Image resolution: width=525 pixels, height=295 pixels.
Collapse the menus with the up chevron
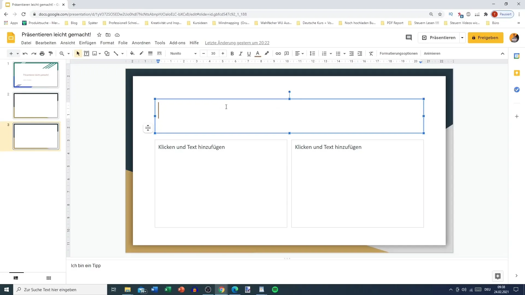503,54
